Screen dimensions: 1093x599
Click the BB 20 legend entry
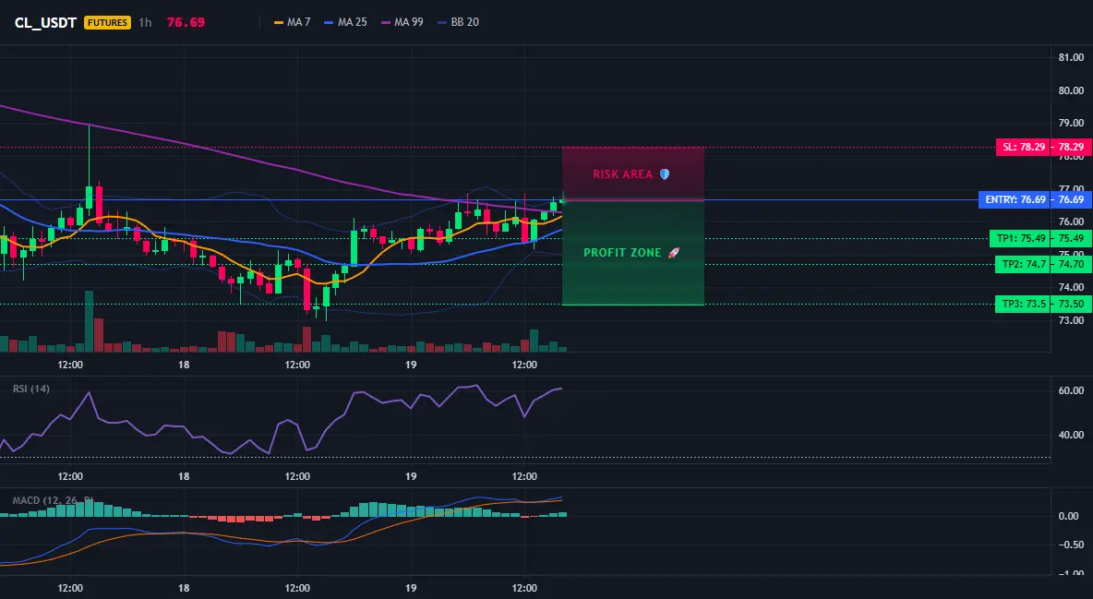coord(458,22)
